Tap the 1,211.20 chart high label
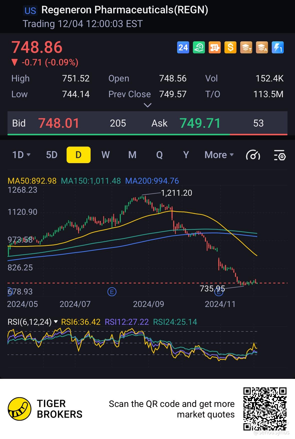The width and height of the screenshot is (295, 439). pos(177,193)
